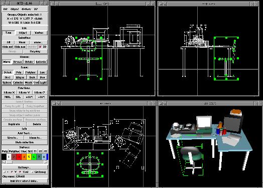Open the Surface menu
Screen dimensions: 263x188
click(x=26, y=9)
